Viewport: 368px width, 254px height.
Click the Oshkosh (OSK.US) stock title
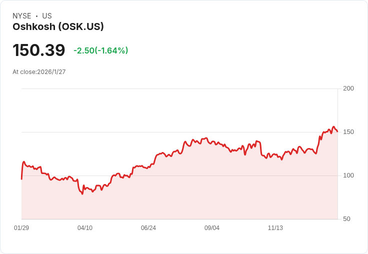58,27
